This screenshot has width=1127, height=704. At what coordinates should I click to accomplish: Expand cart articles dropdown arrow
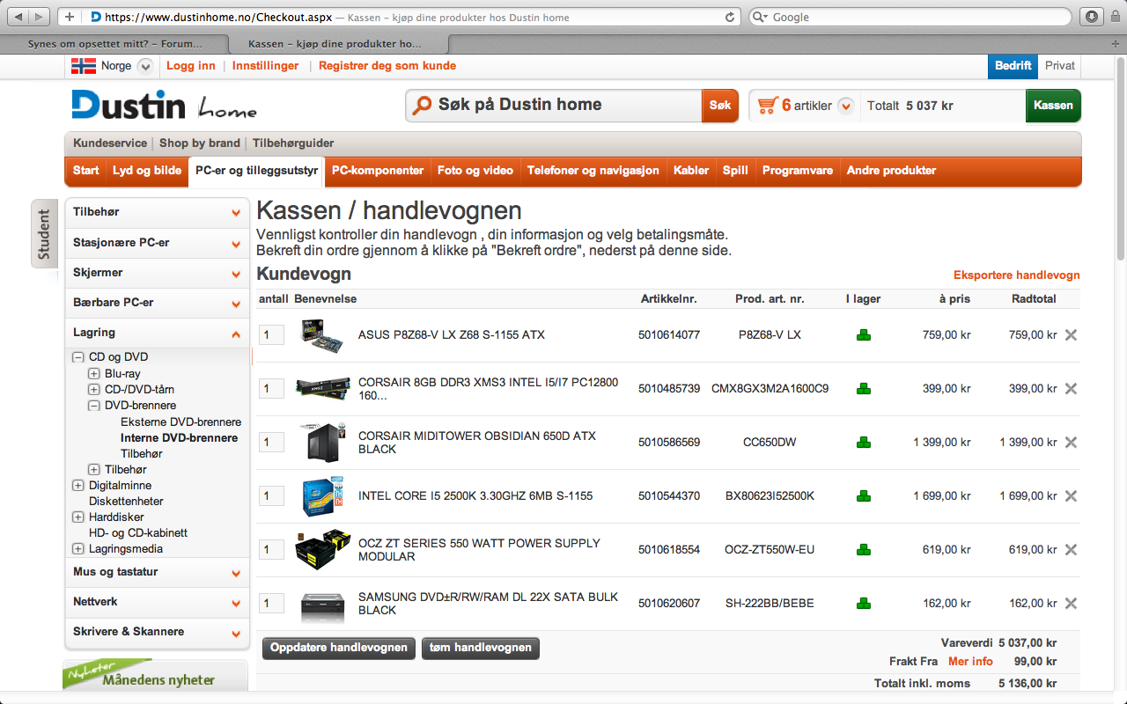(846, 106)
